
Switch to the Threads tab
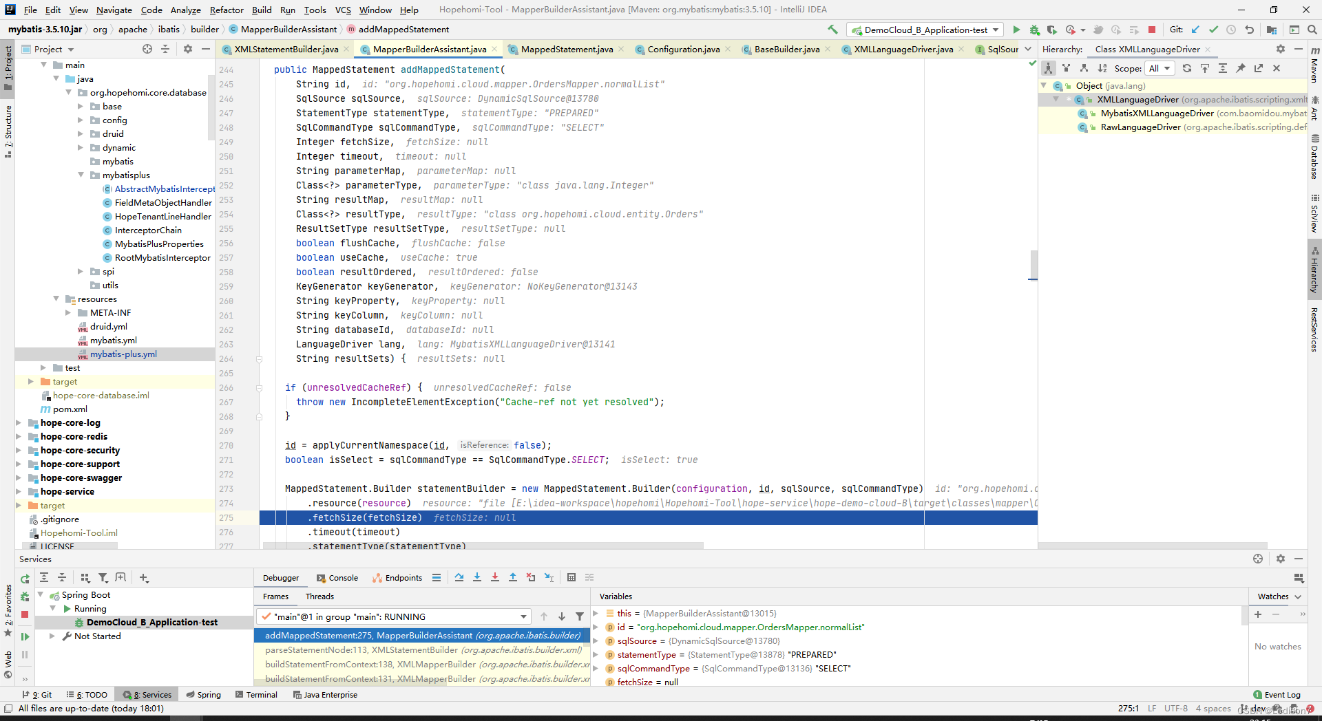click(319, 596)
